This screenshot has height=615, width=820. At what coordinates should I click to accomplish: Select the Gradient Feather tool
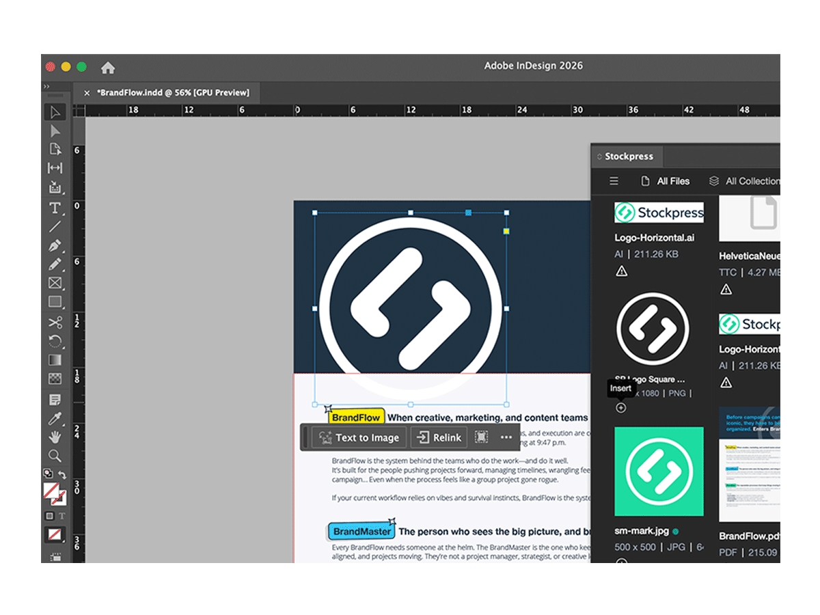[x=55, y=378]
